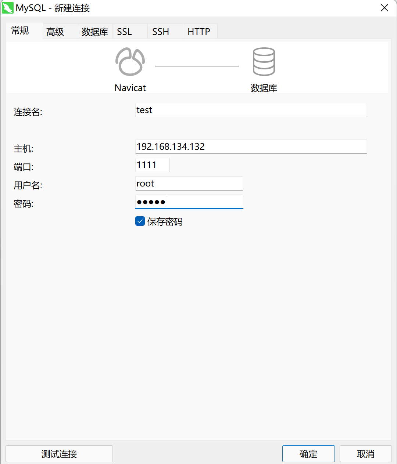Image resolution: width=397 pixels, height=464 pixels.
Task: Switch to the HTTP tab
Action: [199, 31]
